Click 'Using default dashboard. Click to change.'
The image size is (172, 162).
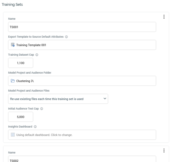coord(44,135)
